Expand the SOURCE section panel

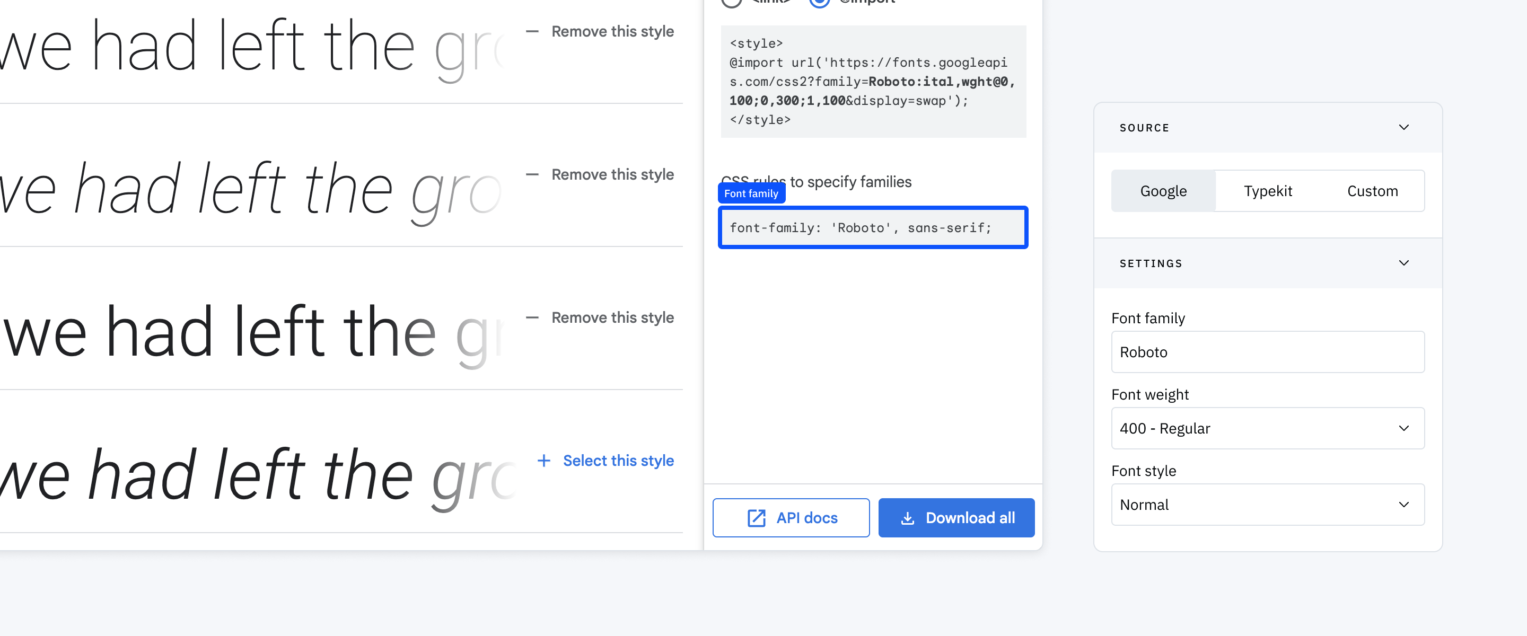click(1402, 127)
